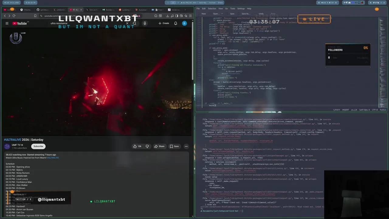This screenshot has height=219, width=389.
Task: Open YouTube notifications bell
Action: click(x=176, y=23)
